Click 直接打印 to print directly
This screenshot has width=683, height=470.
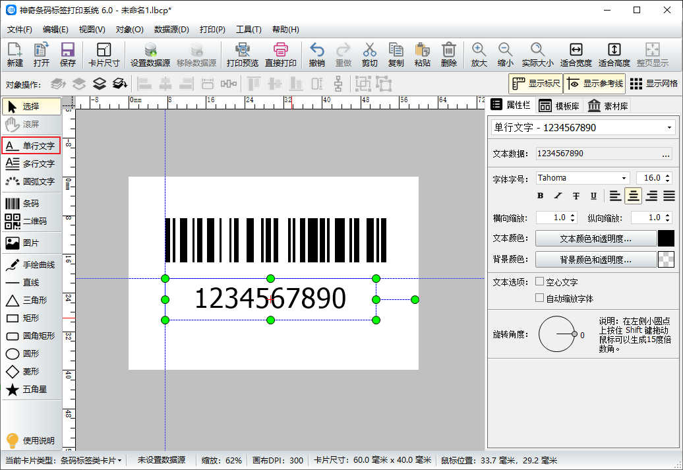281,55
